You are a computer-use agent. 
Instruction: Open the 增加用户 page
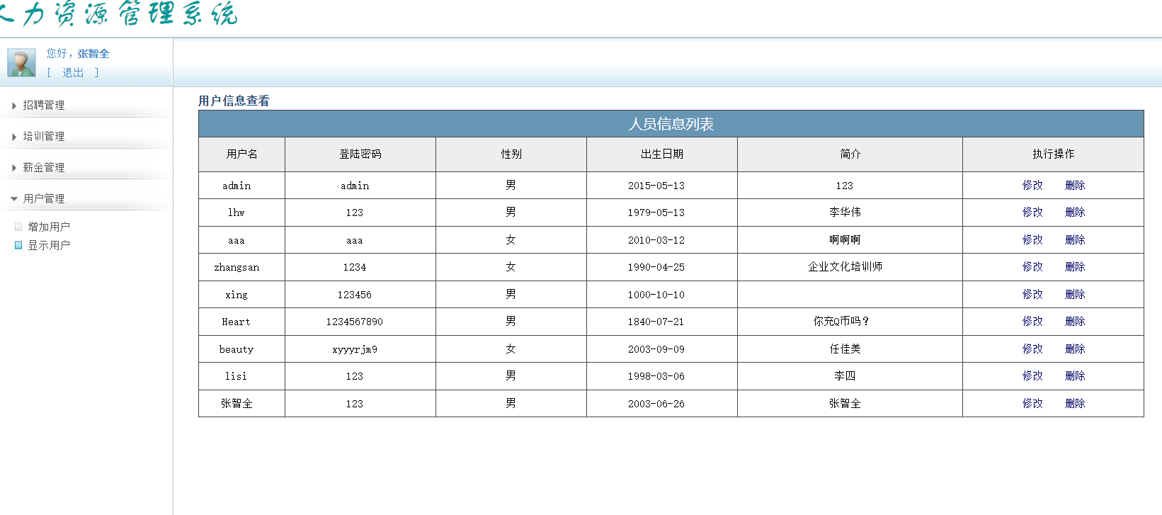pos(49,227)
